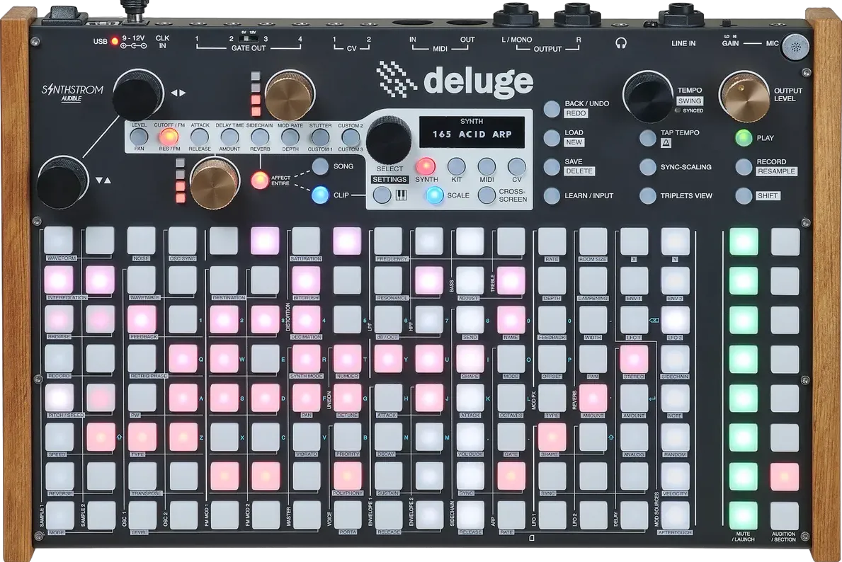Select the STUTTER / CUSTOM 1 button
The height and width of the screenshot is (562, 842).
320,137
